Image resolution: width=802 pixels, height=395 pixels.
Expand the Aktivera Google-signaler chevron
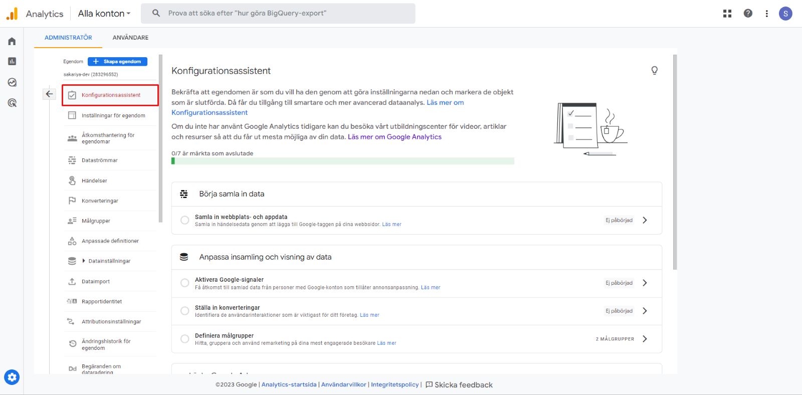(645, 283)
